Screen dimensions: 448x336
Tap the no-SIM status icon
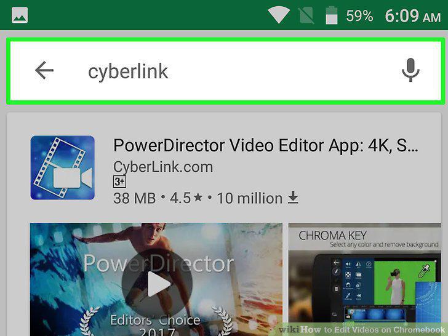tap(306, 15)
